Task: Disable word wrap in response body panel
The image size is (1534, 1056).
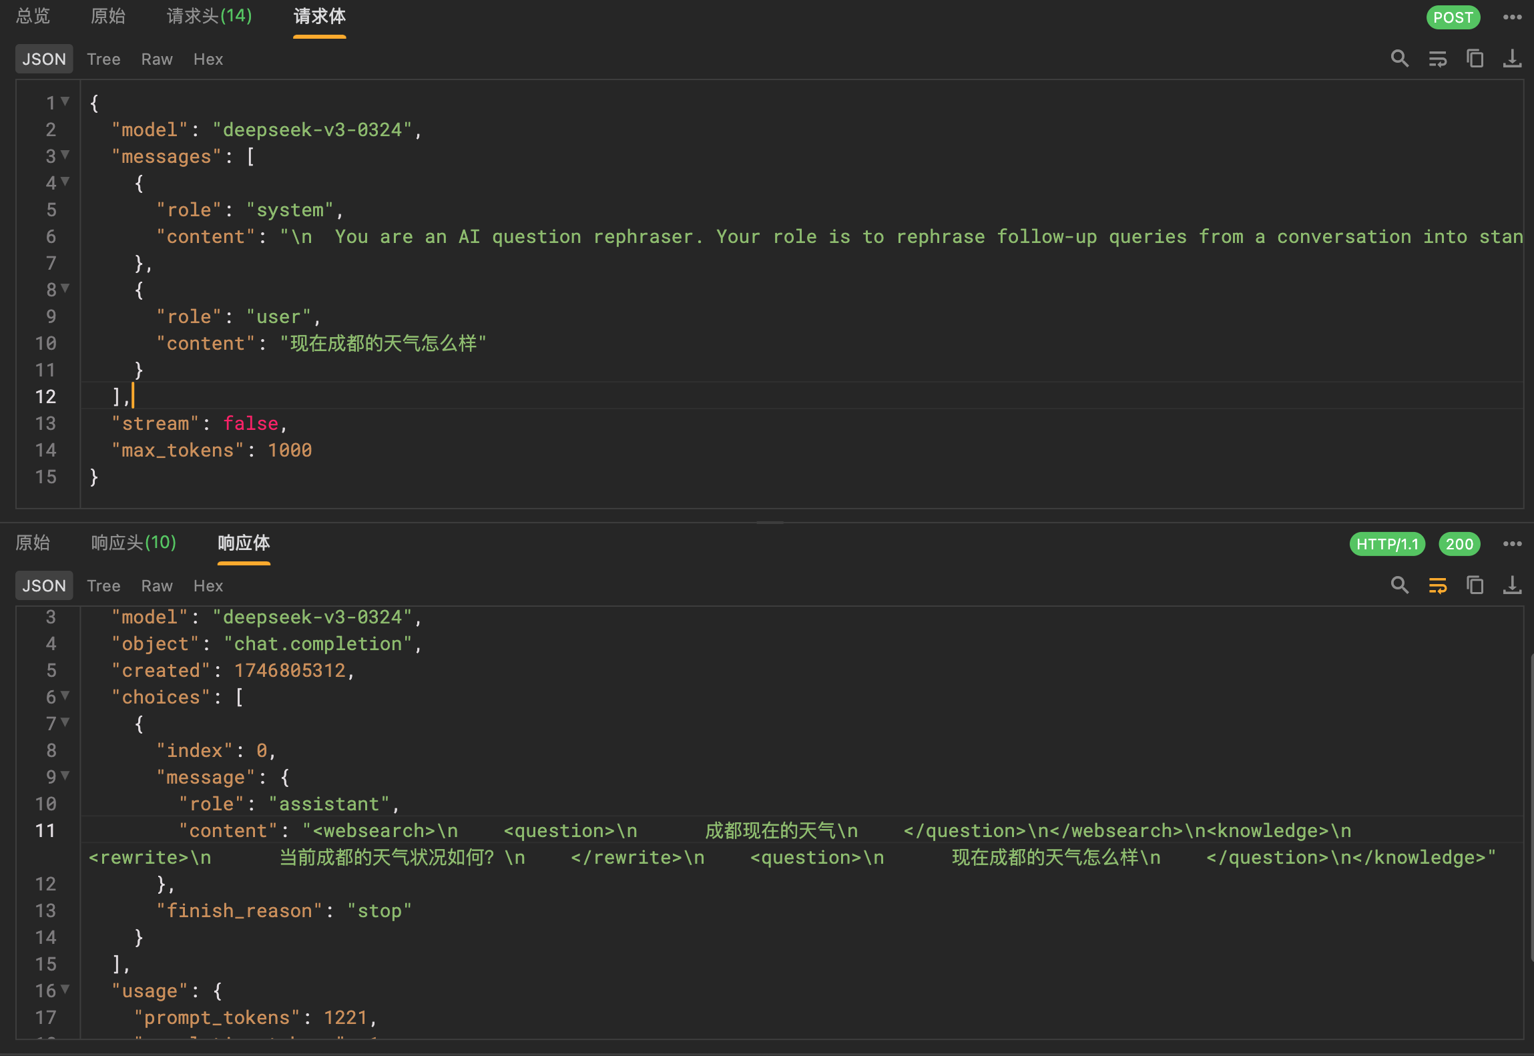Action: pyautogui.click(x=1437, y=585)
